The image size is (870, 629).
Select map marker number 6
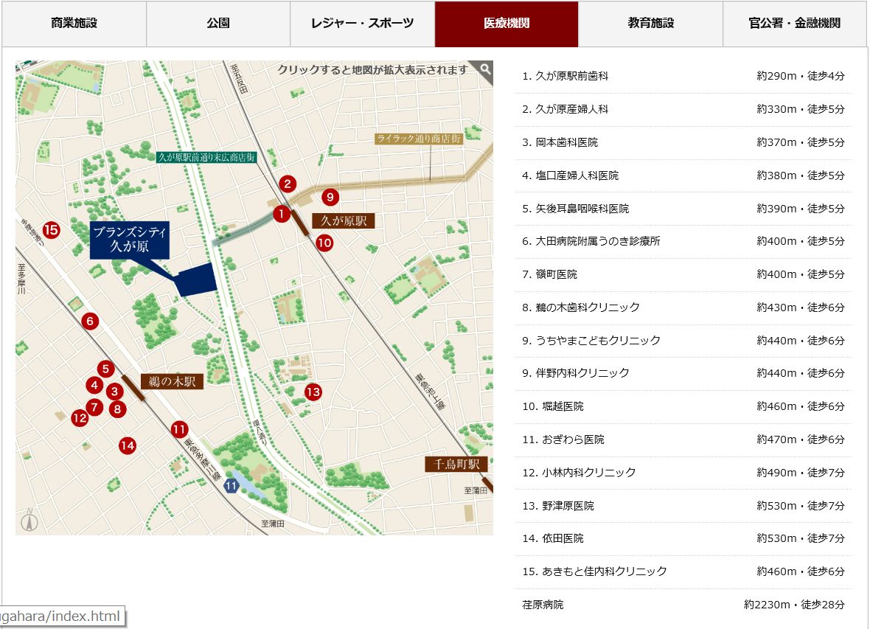pos(90,321)
